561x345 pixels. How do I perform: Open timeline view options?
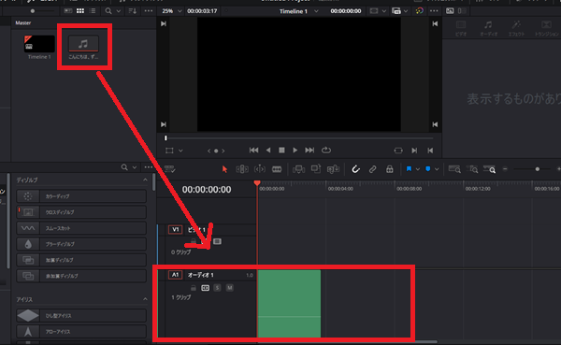coord(169,168)
